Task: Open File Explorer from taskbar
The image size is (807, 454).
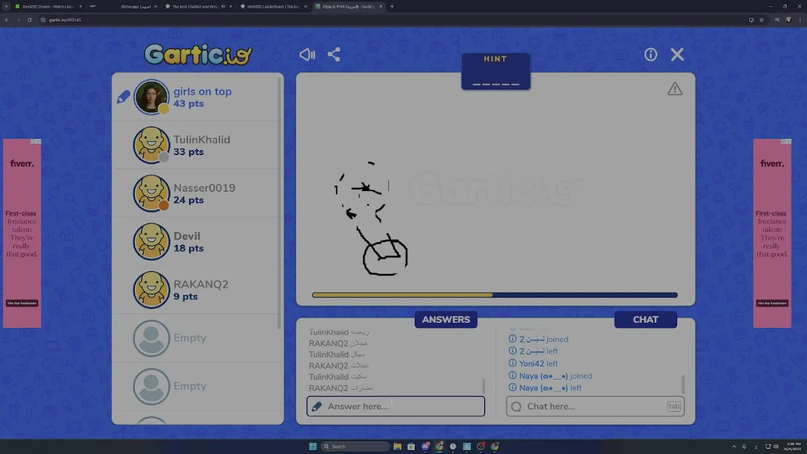Action: click(x=397, y=446)
